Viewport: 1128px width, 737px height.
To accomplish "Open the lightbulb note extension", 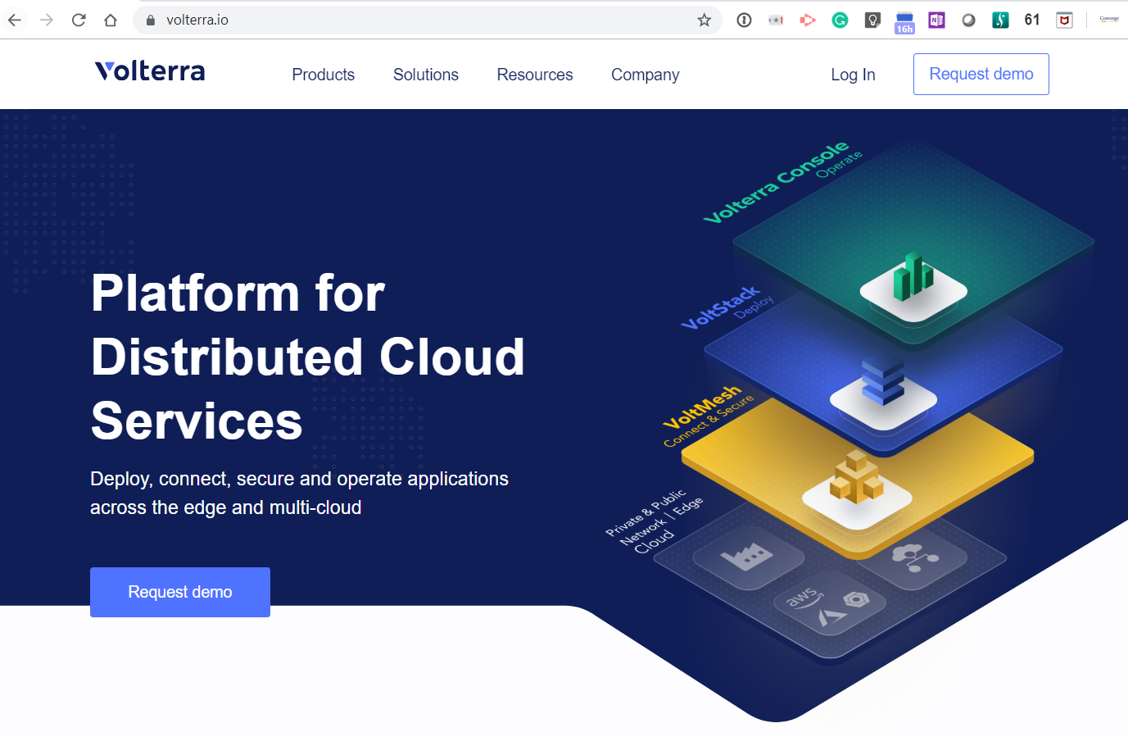I will pos(872,20).
